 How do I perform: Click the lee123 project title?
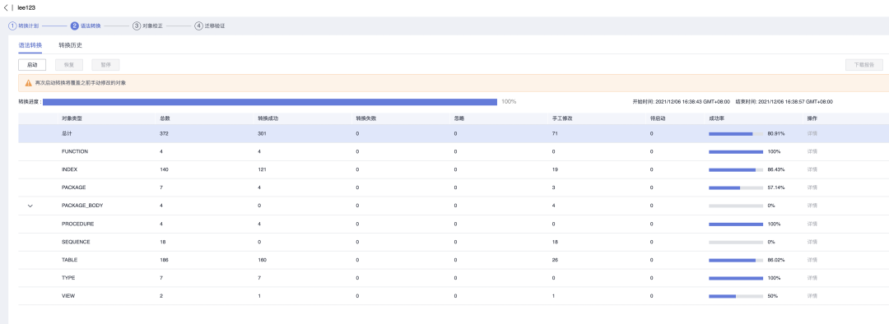(x=26, y=8)
